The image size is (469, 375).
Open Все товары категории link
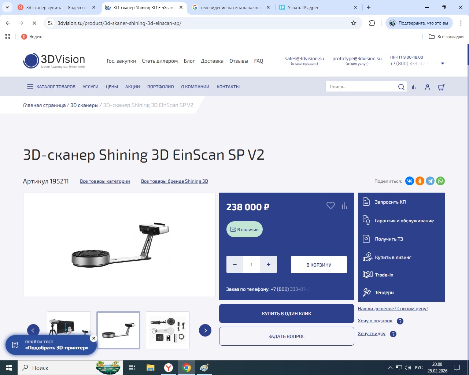(x=105, y=181)
